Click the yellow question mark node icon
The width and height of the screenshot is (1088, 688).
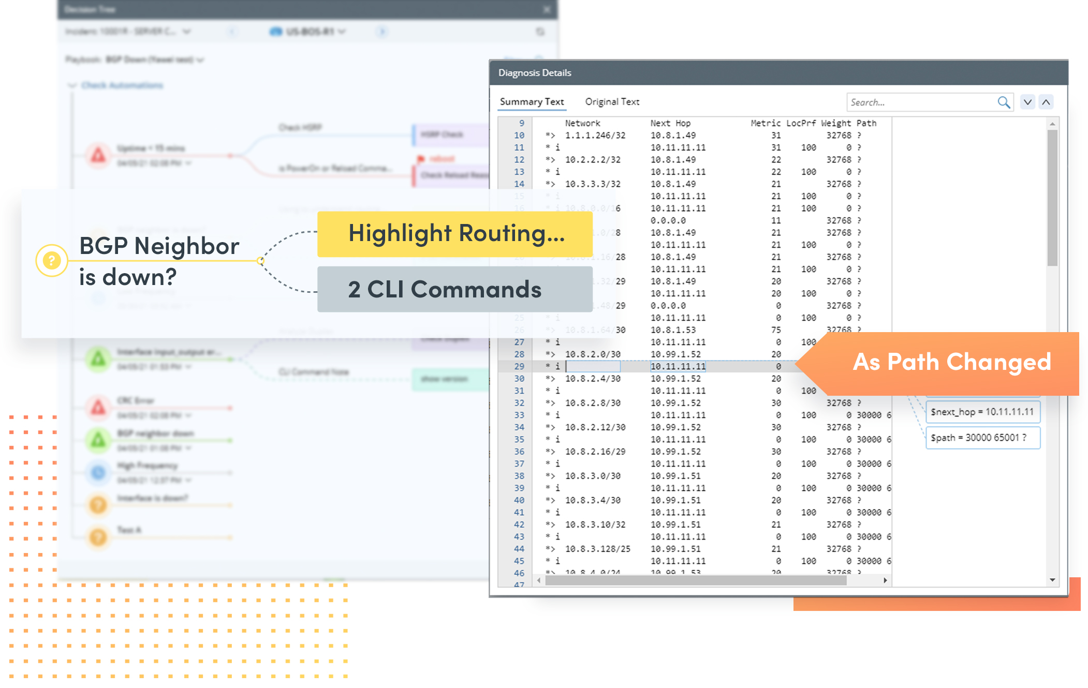(x=52, y=260)
